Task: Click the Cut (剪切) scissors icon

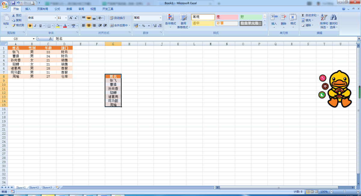Action: (x=14, y=15)
